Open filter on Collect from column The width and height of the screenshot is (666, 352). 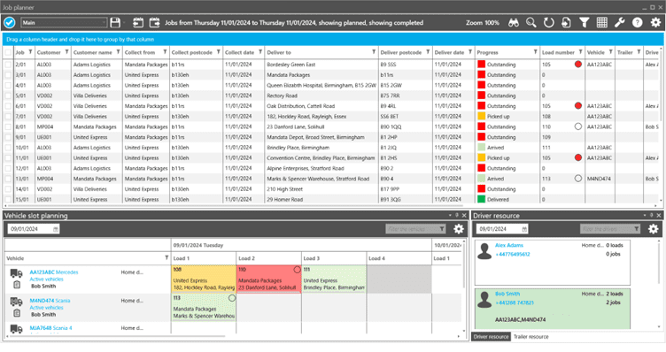click(x=165, y=52)
